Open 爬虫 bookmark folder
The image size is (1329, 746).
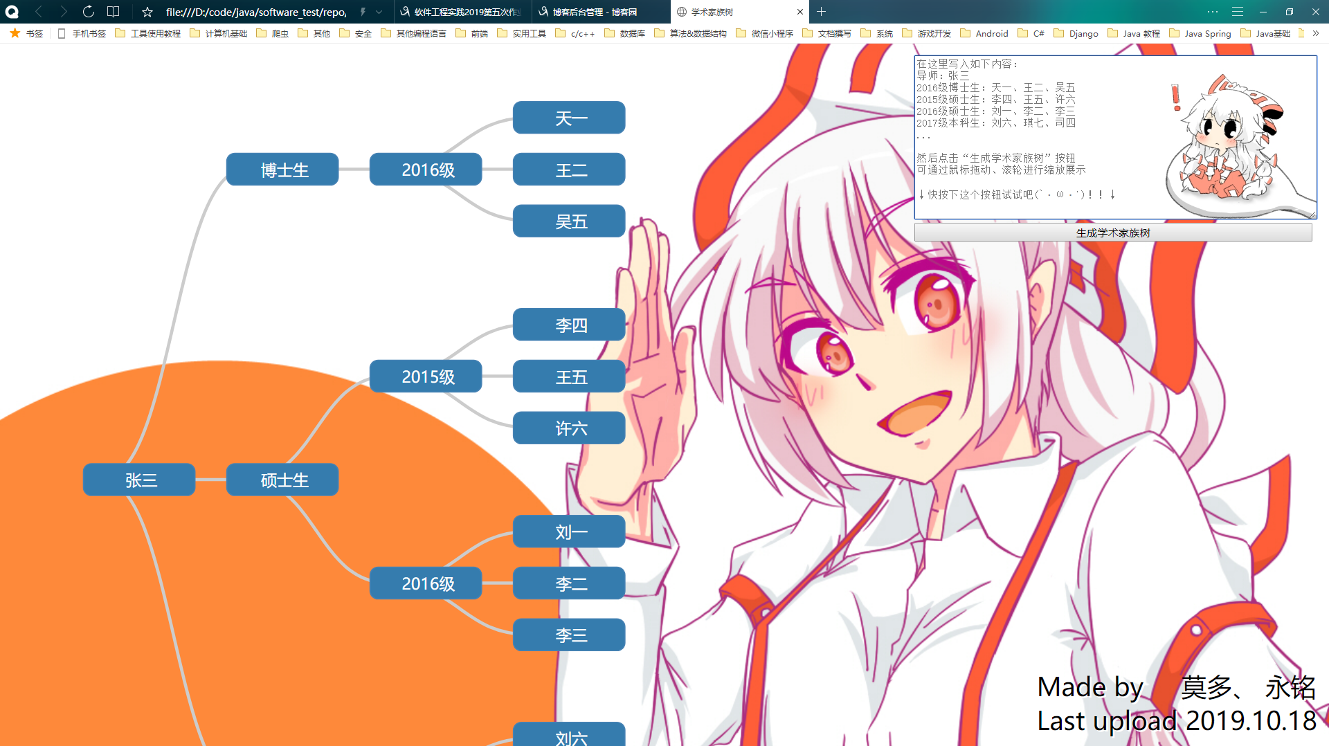273,33
